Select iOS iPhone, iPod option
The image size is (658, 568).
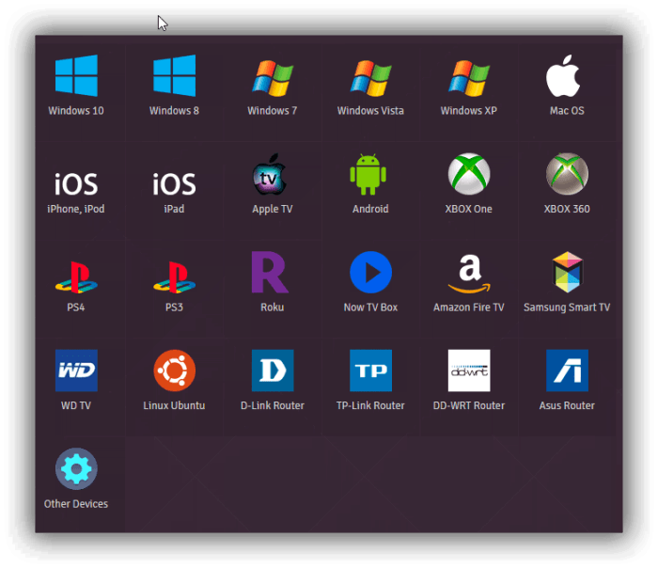click(x=76, y=182)
